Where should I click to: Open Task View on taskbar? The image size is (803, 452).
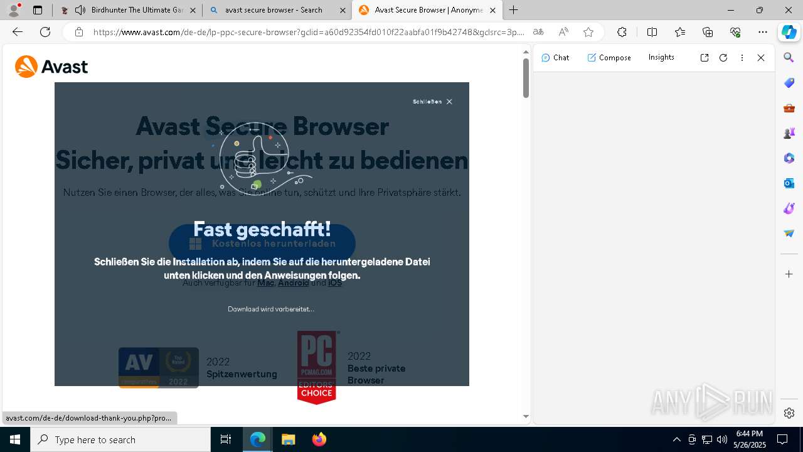coord(226,439)
